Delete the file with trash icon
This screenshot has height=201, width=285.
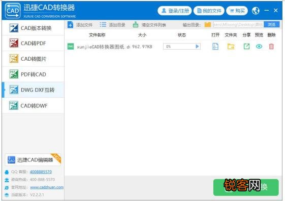click(271, 47)
